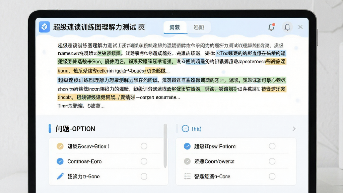Select radio button for Coon/owenzt

272,161
